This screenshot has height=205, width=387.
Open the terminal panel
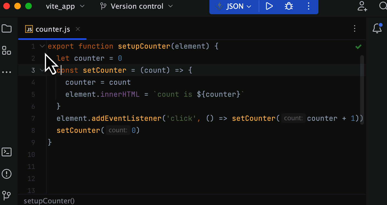coord(7,152)
